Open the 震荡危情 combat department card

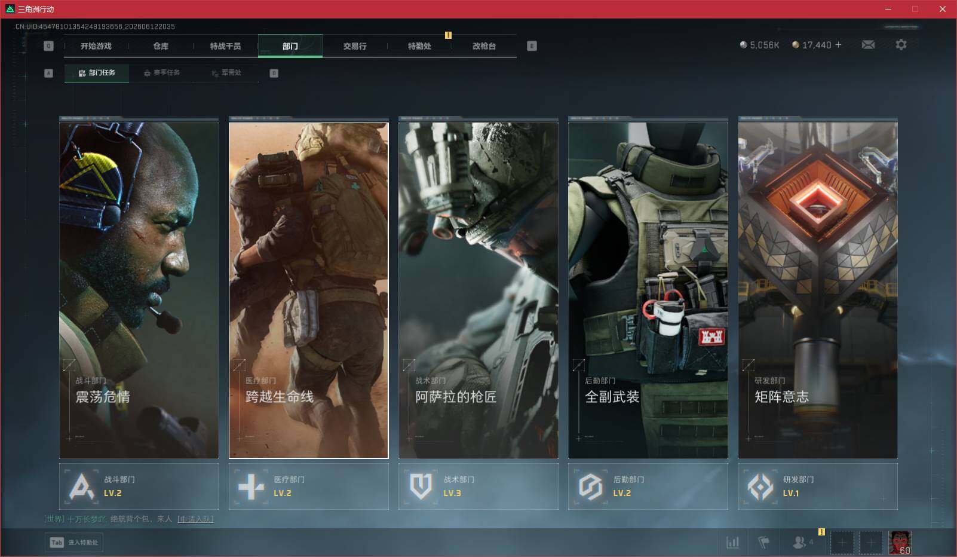pyautogui.click(x=139, y=290)
